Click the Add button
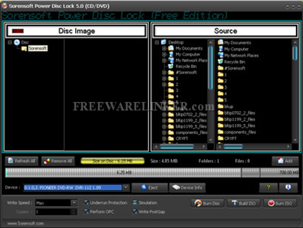Viewport: 303px width, 228px height. pyautogui.click(x=285, y=161)
